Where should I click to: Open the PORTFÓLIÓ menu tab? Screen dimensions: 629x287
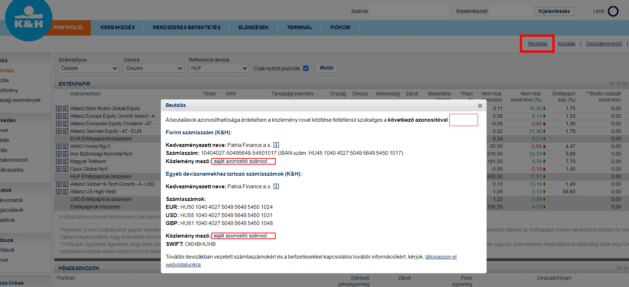pyautogui.click(x=68, y=27)
